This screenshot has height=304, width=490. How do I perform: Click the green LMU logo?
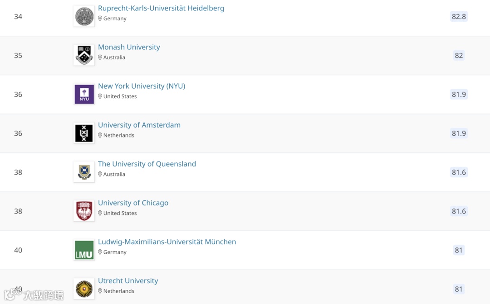tap(84, 250)
